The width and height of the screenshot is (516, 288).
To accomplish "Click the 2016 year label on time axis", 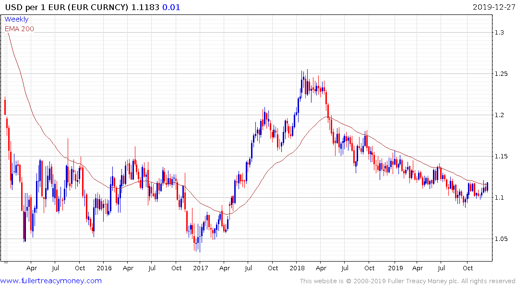I will [104, 268].
